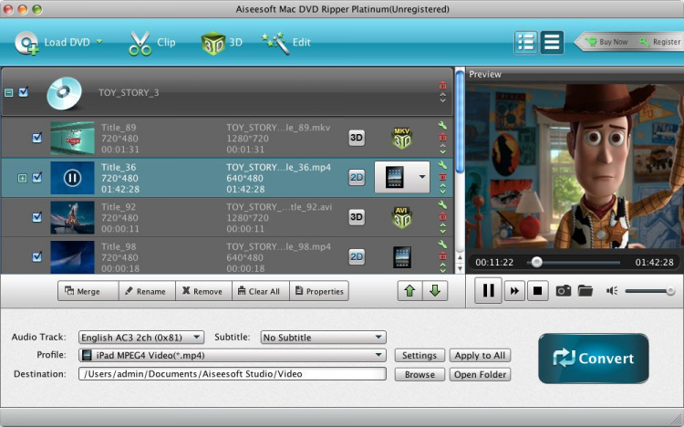The image size is (684, 427).
Task: Pause the preview playback
Action: click(488, 290)
